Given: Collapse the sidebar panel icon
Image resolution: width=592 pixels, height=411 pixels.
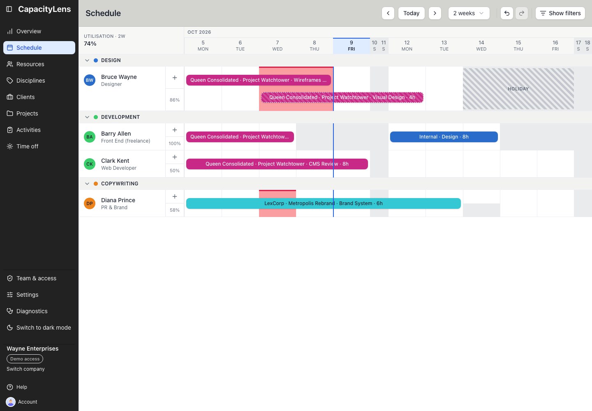Looking at the screenshot, I should click(x=9, y=9).
